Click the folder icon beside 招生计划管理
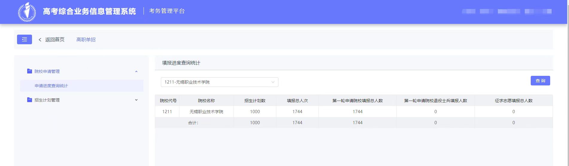The height and width of the screenshot is (166, 569). coord(29,100)
